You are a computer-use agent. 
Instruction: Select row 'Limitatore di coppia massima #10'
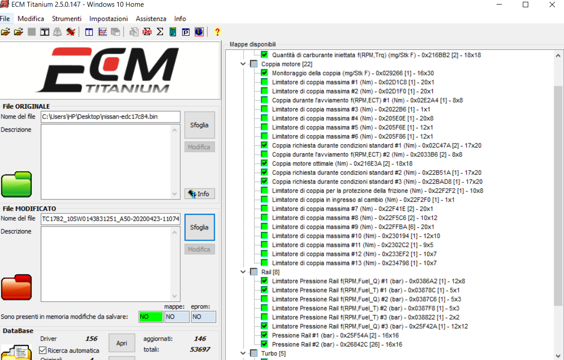coord(356,236)
